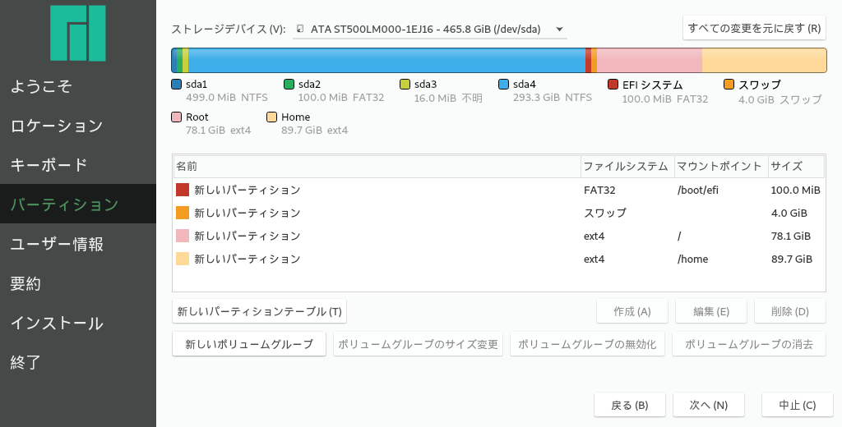Click the EFI システム red legend swatch

(x=613, y=85)
